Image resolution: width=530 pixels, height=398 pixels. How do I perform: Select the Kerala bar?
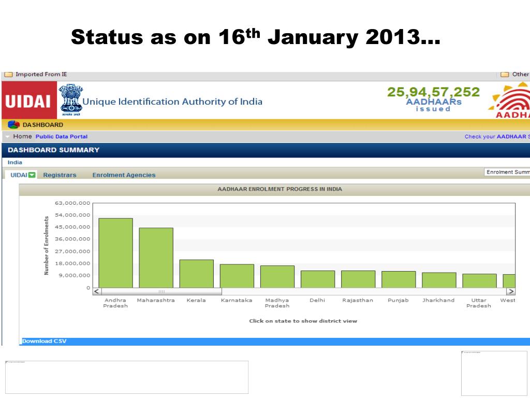pos(196,274)
